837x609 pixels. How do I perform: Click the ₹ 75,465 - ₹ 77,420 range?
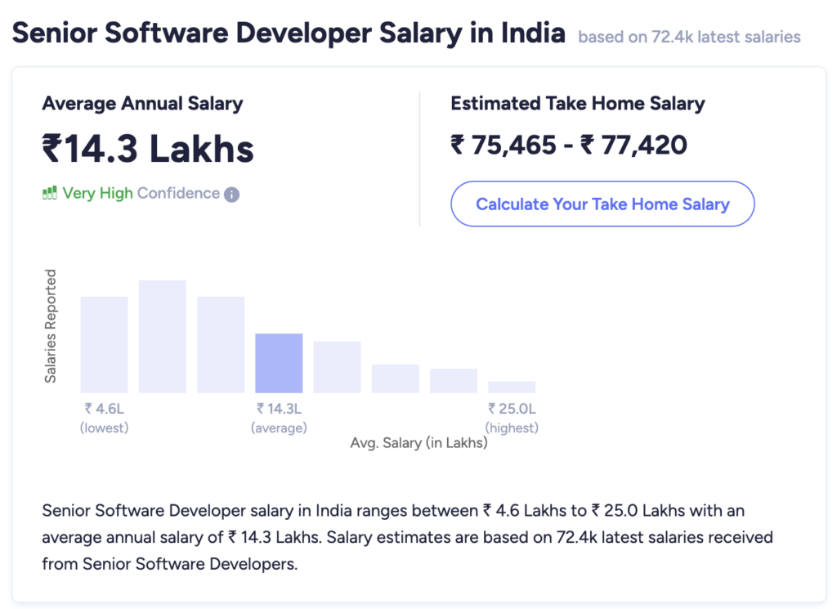[568, 146]
